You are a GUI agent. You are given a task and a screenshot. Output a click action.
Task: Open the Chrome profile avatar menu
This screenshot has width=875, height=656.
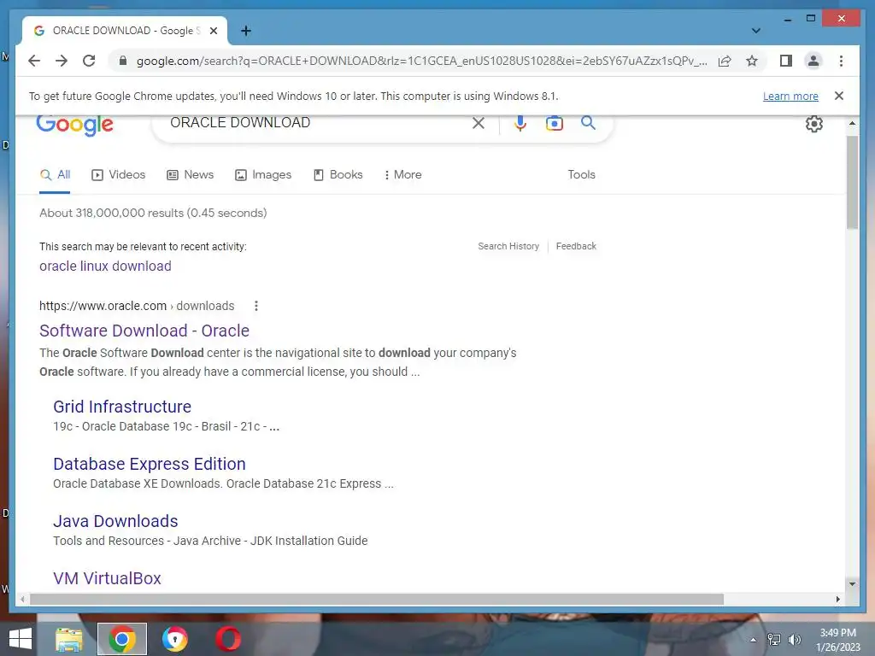813,61
